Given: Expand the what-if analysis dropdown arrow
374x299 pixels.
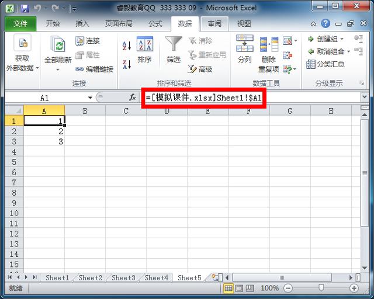Looking at the screenshot, I should (x=295, y=69).
